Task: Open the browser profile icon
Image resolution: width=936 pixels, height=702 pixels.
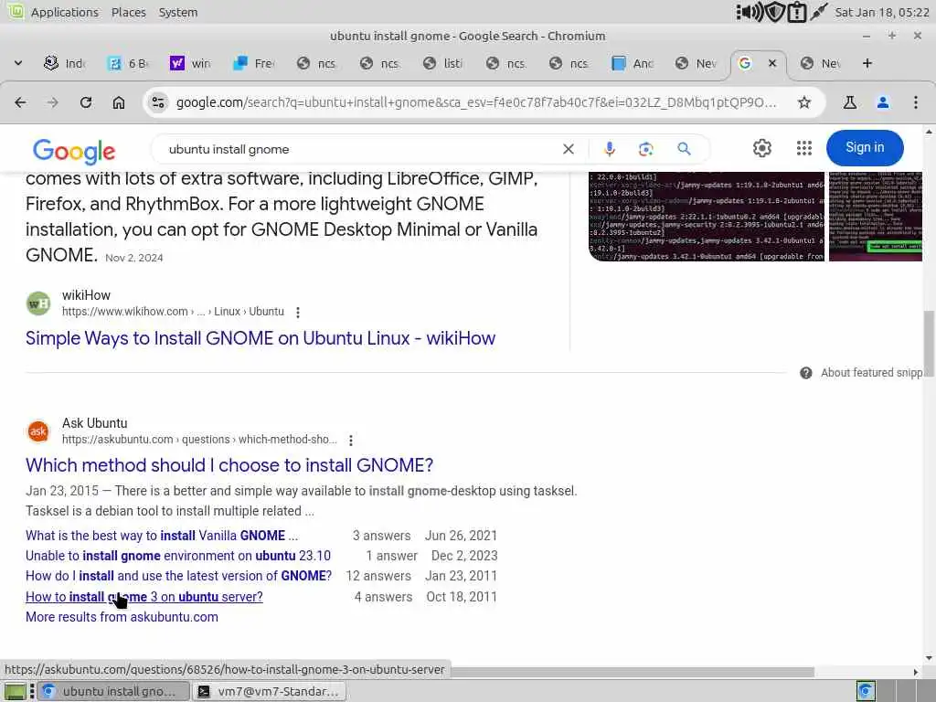Action: [x=883, y=102]
